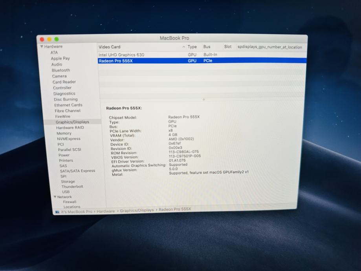Open Hardware RAID entry
Viewport: 361px width, 271px height.
click(70, 128)
